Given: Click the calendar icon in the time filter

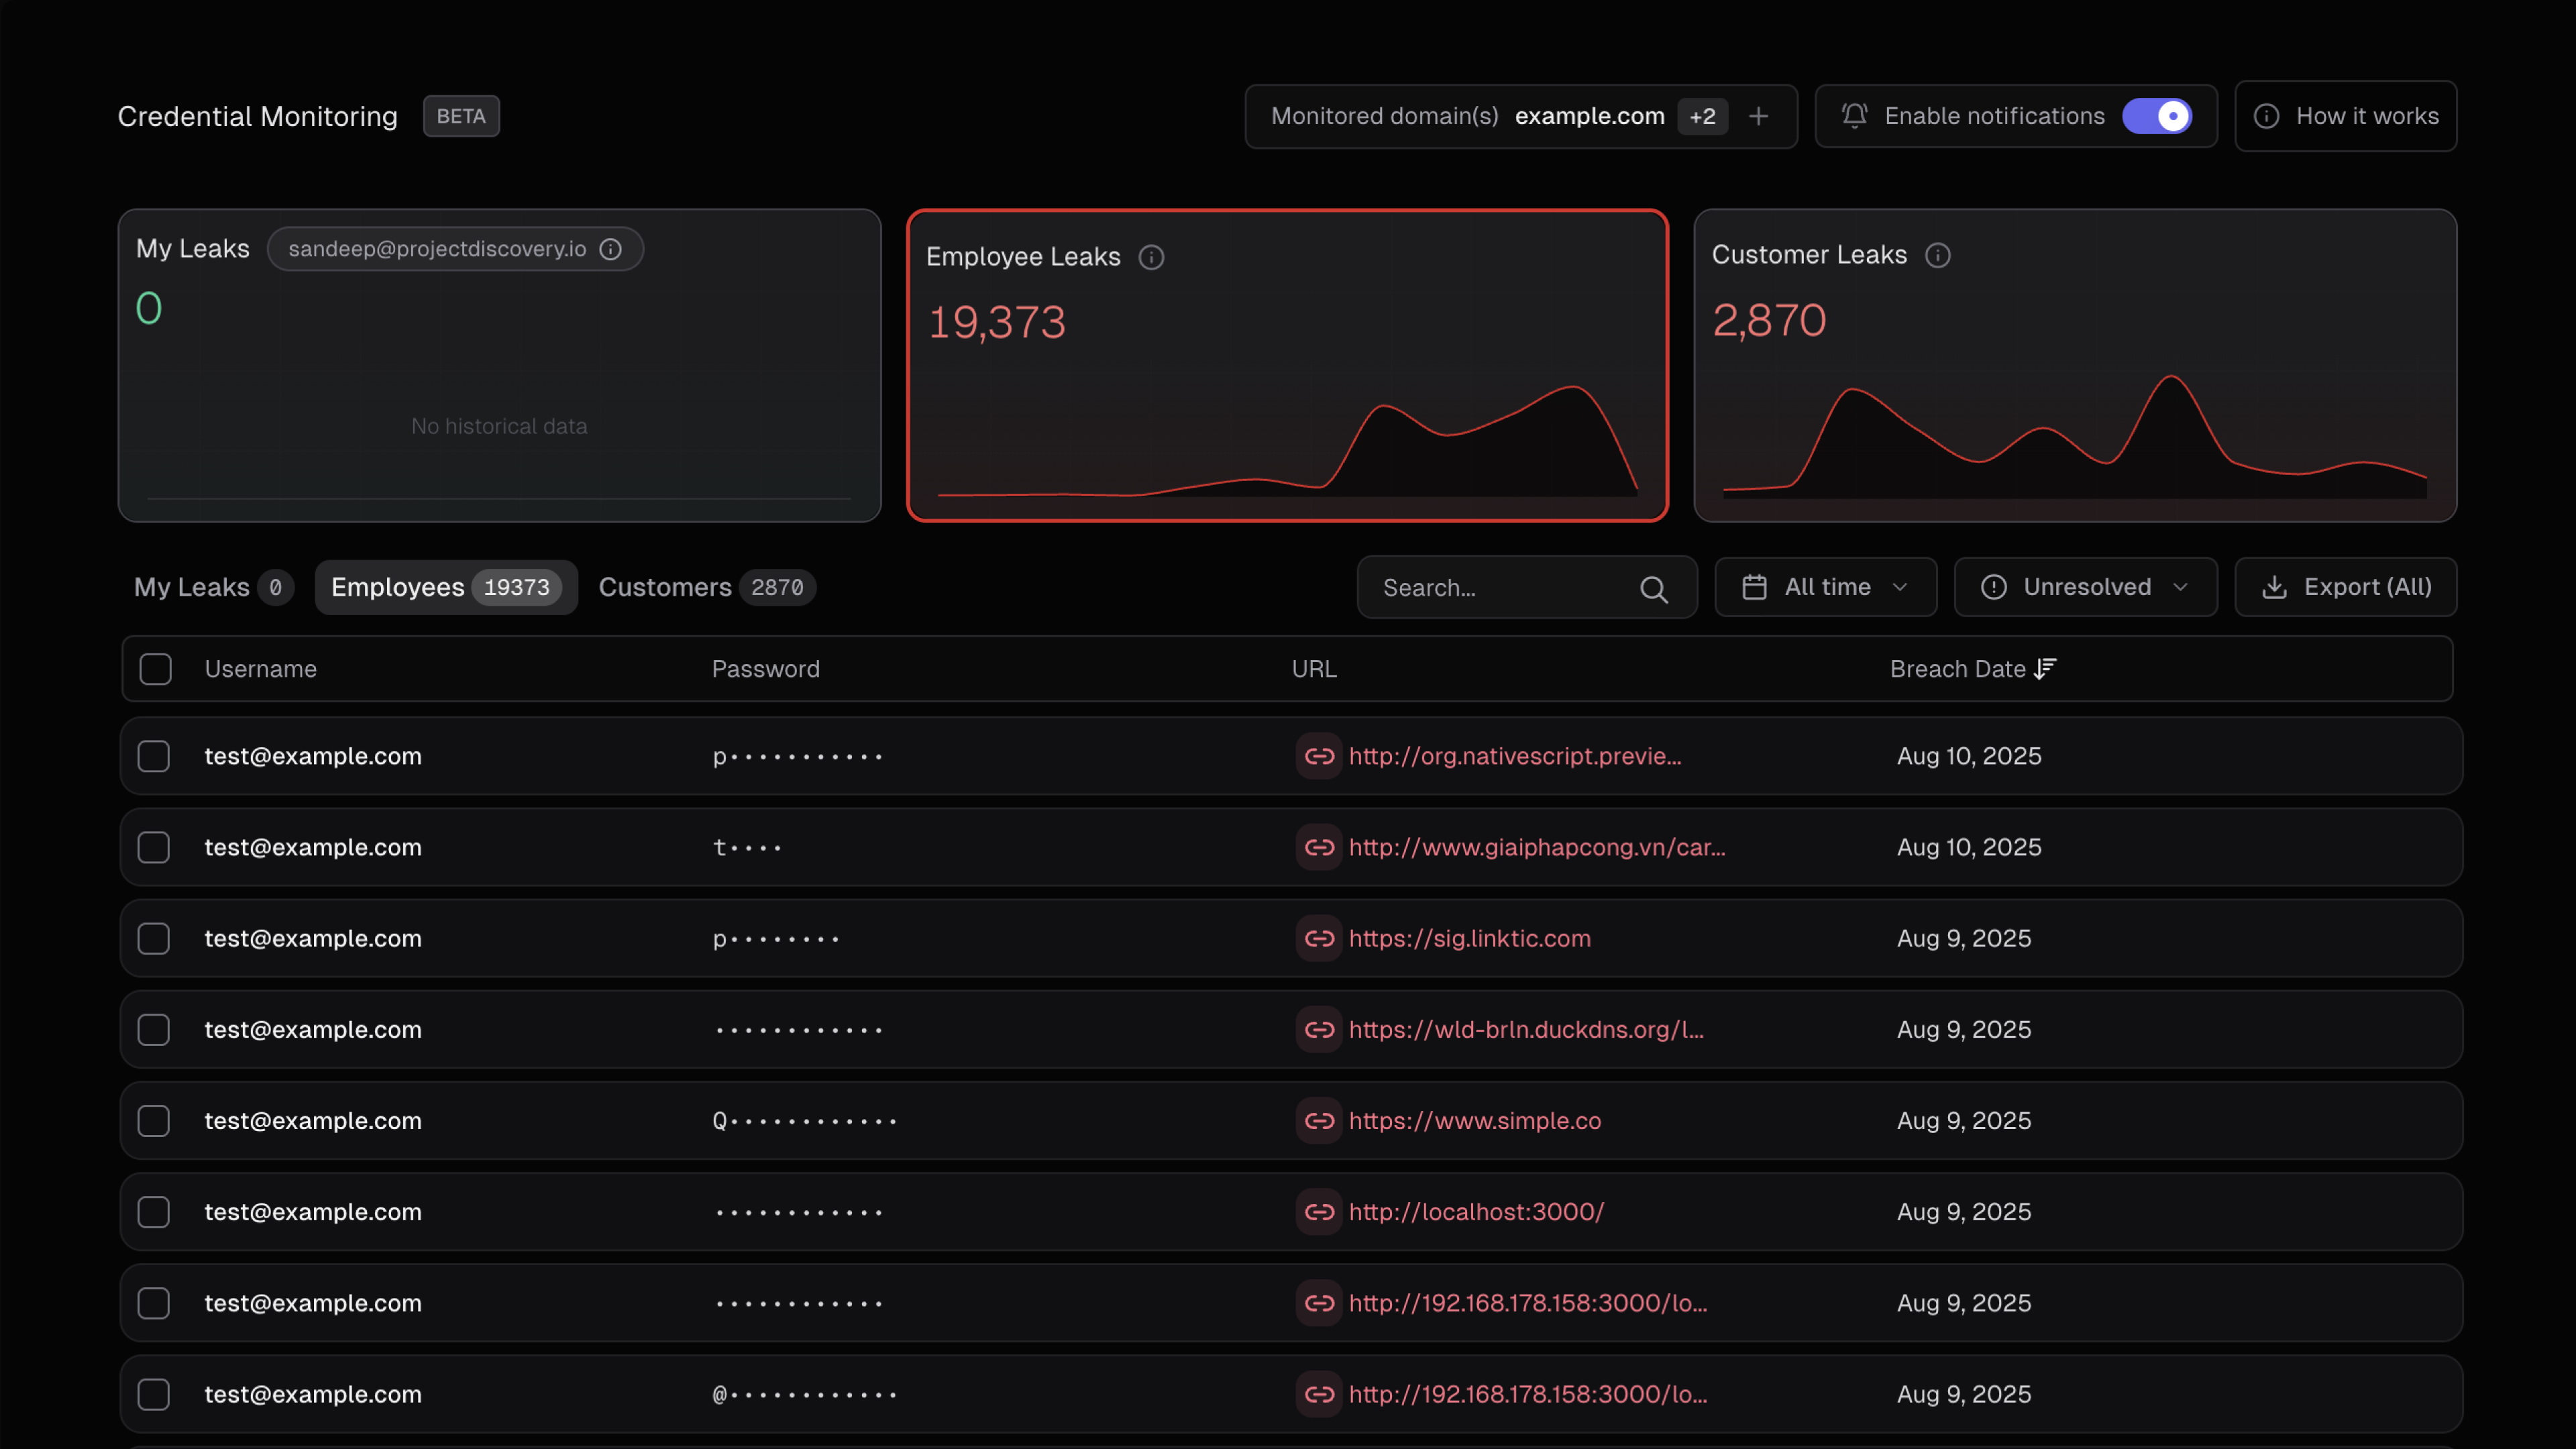Looking at the screenshot, I should pyautogui.click(x=1756, y=587).
